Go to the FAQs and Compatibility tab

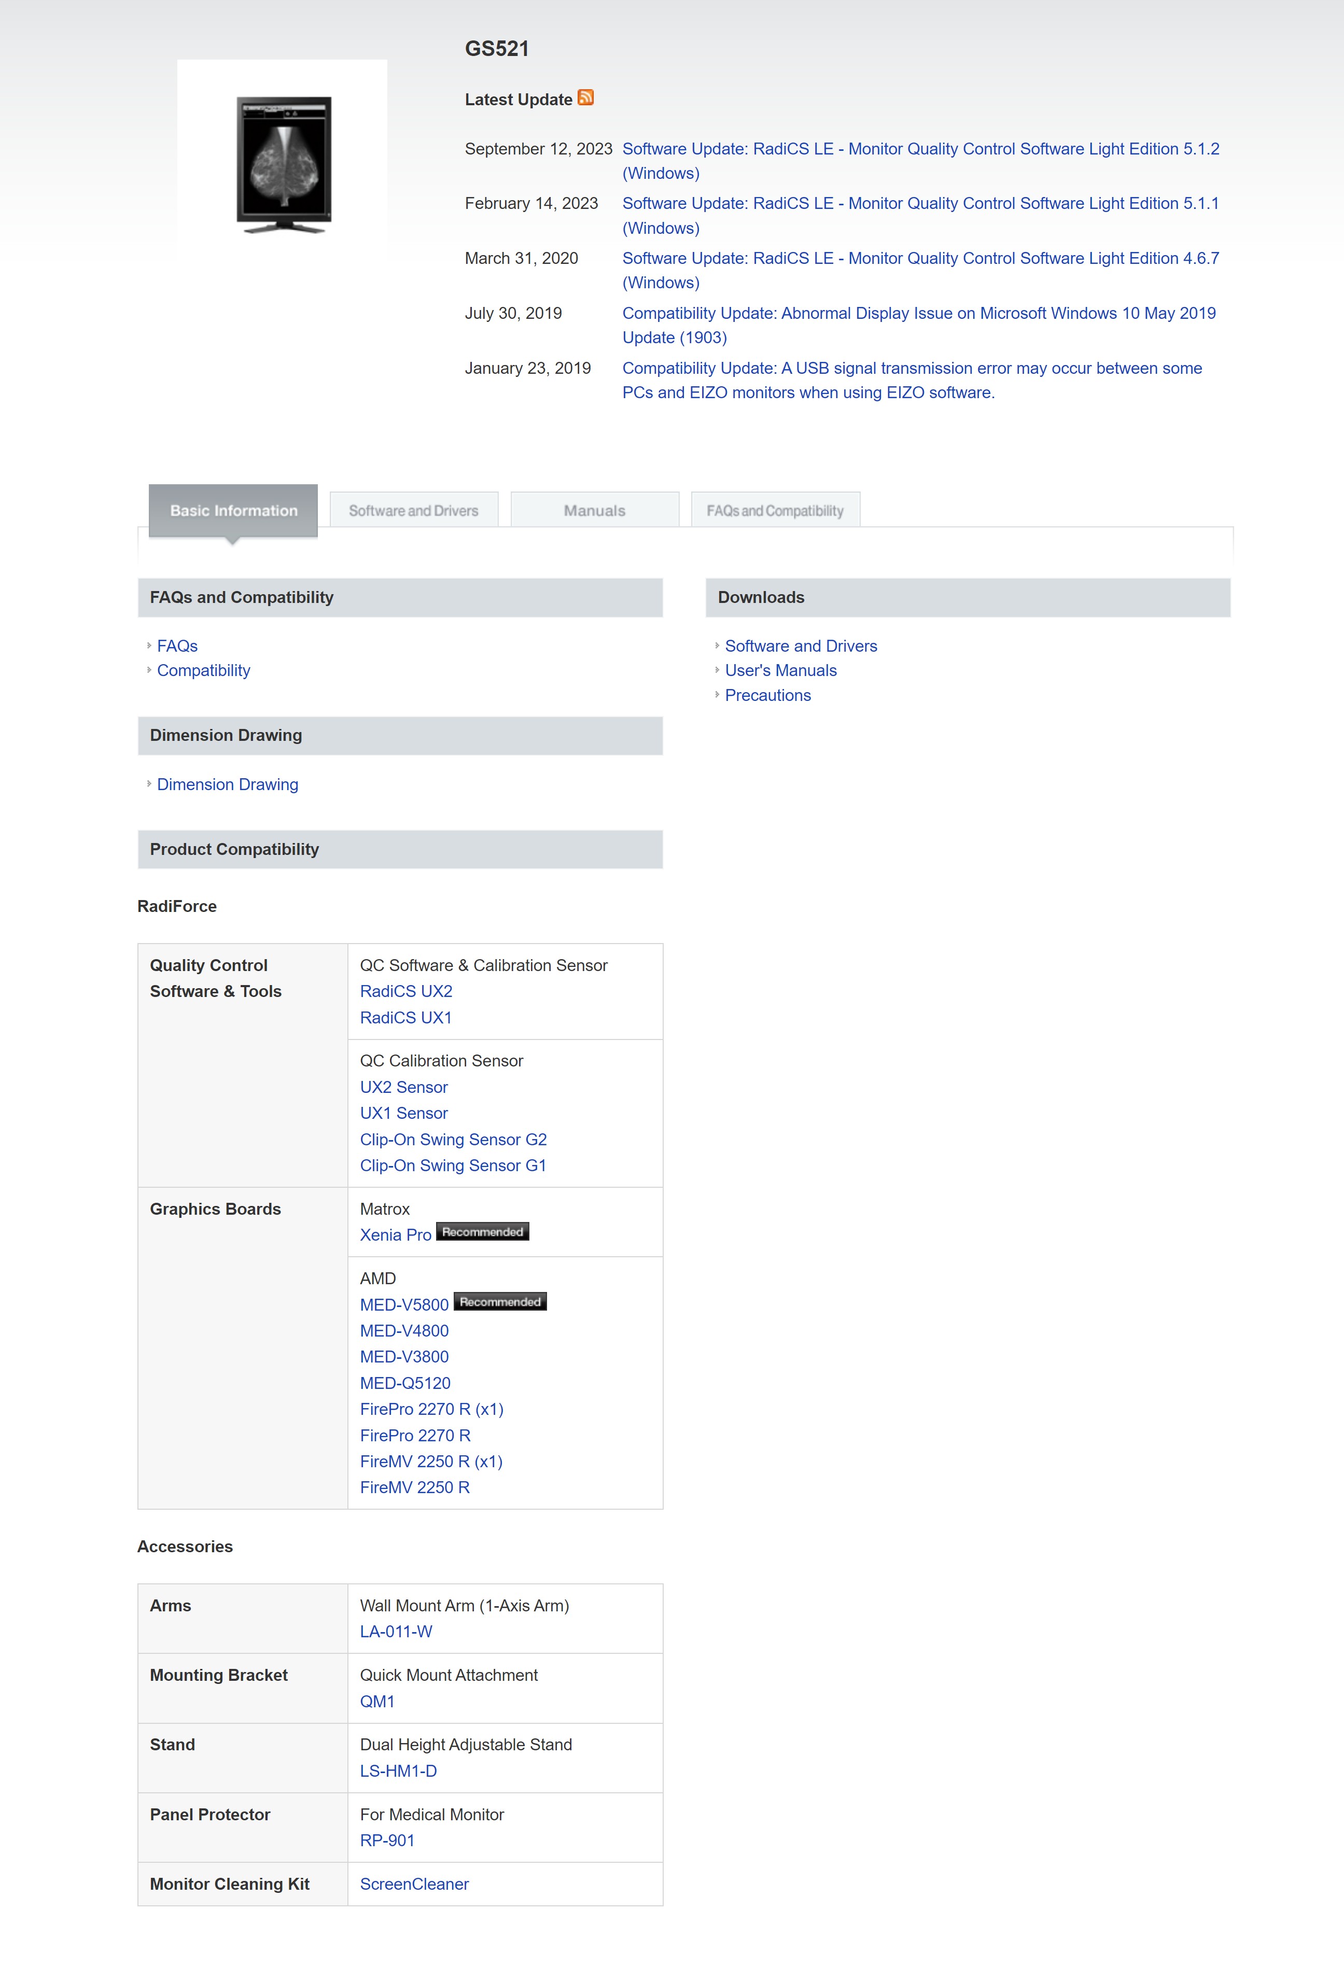[775, 510]
